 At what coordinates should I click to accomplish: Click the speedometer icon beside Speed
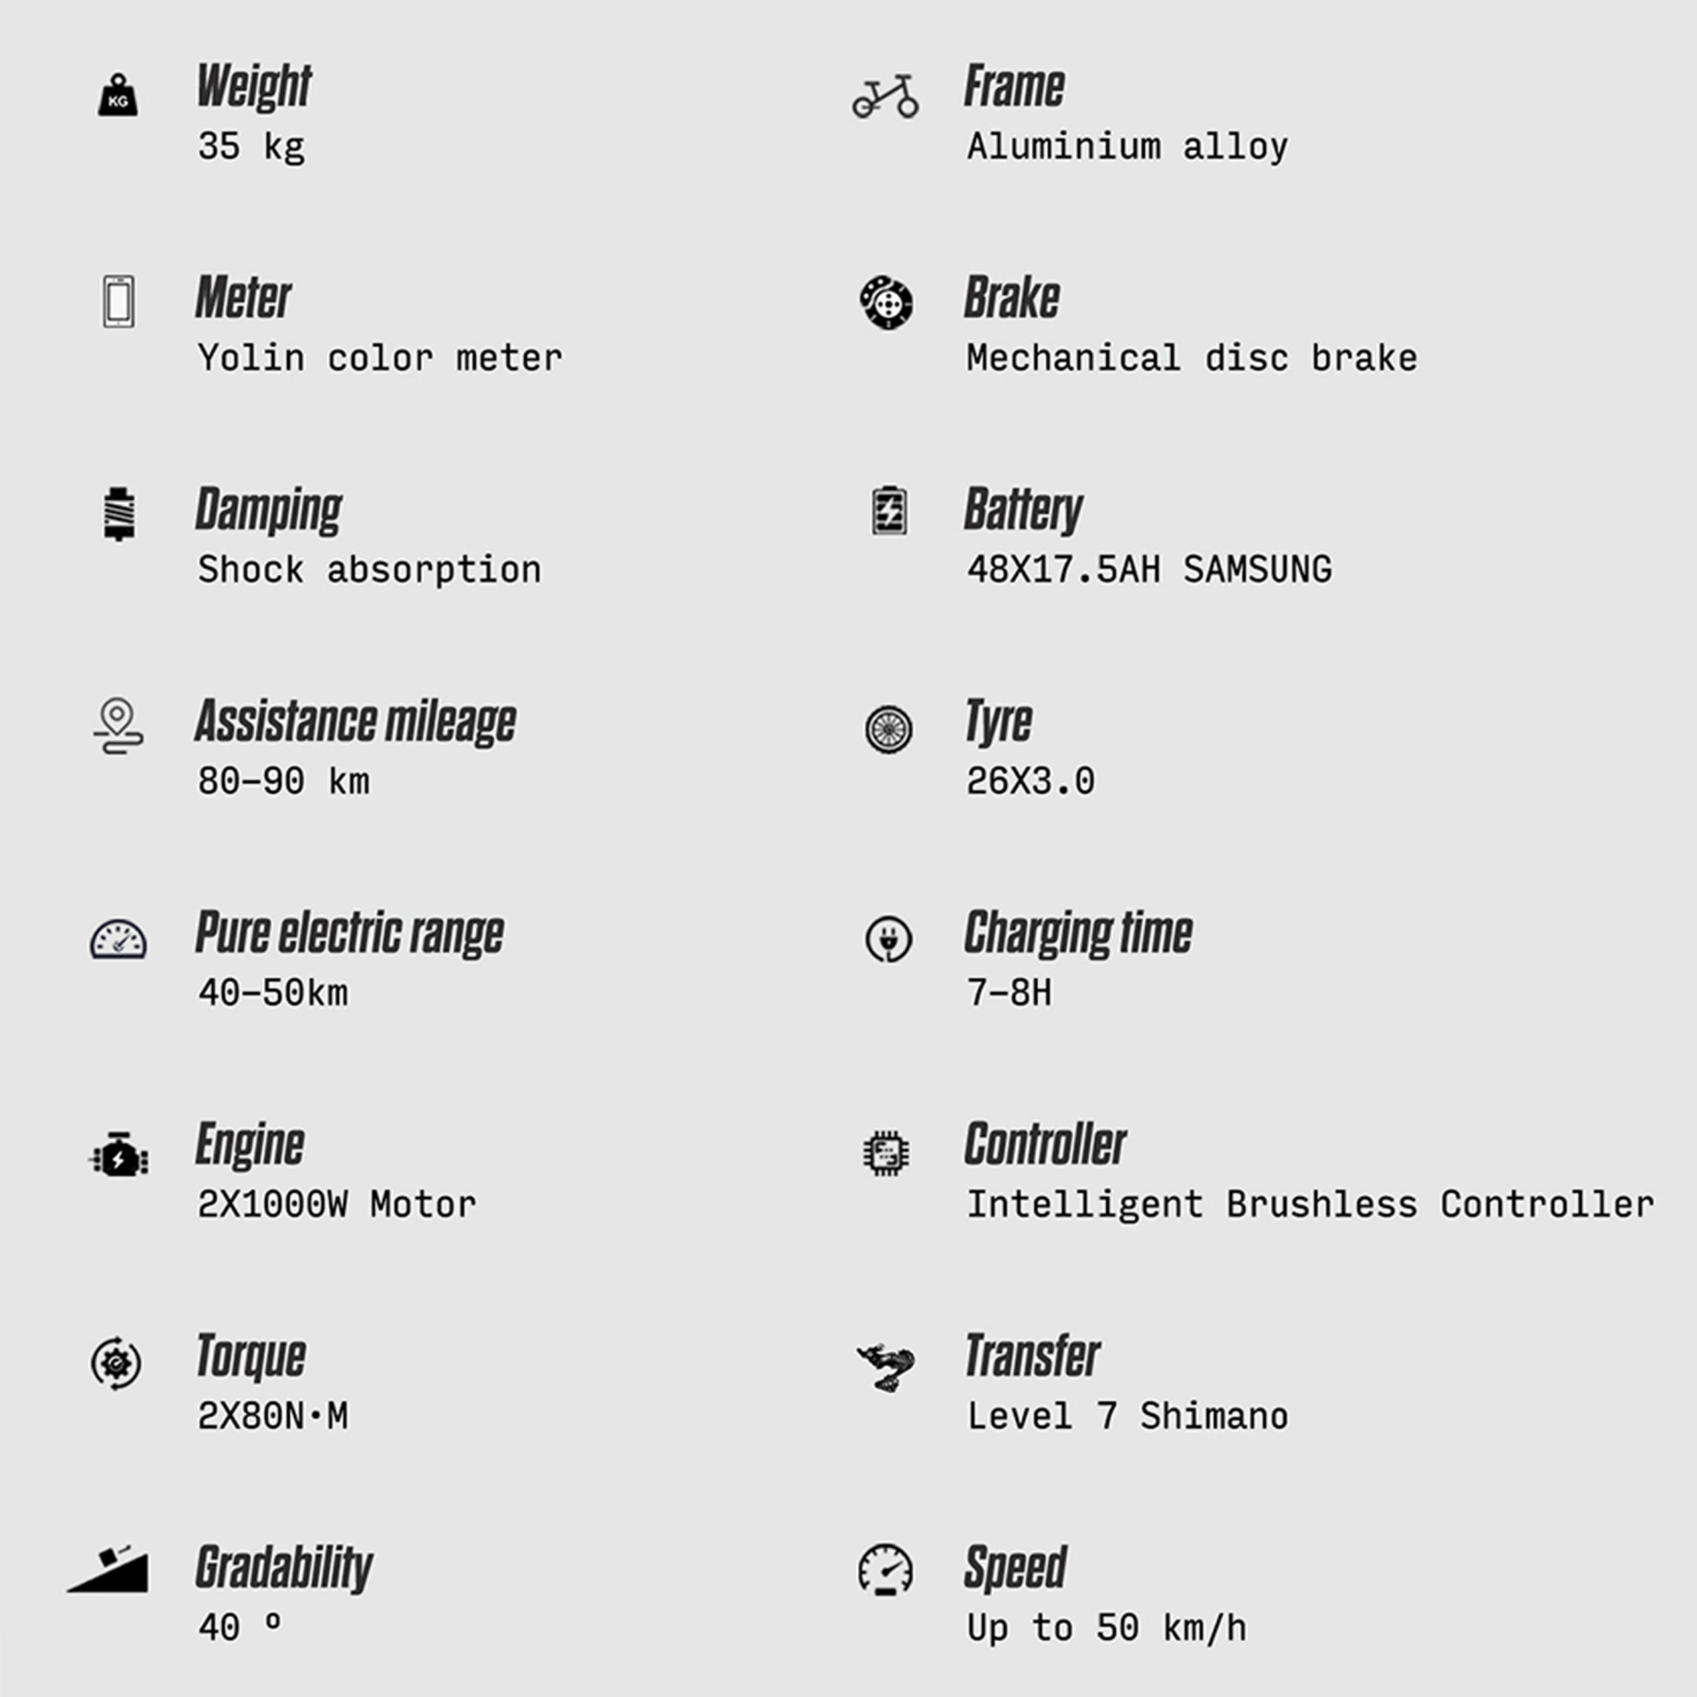click(x=886, y=1570)
